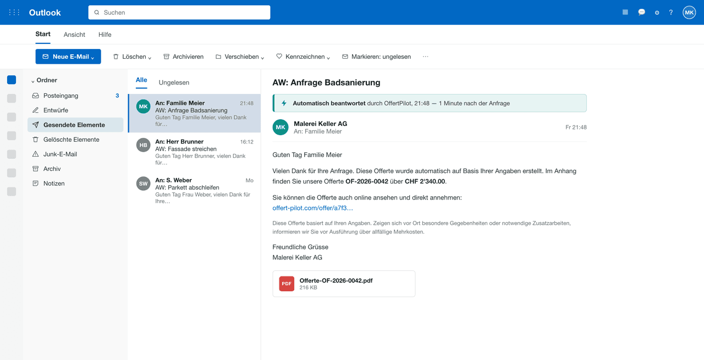Click envelope icon for Markieren: ungelesen
The image size is (704, 360).
tap(345, 57)
